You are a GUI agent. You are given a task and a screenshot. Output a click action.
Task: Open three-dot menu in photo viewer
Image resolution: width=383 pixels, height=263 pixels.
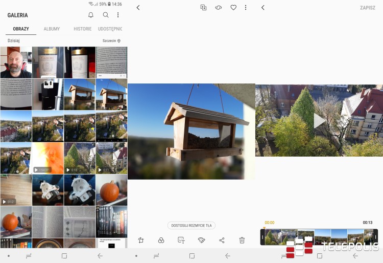[246, 8]
